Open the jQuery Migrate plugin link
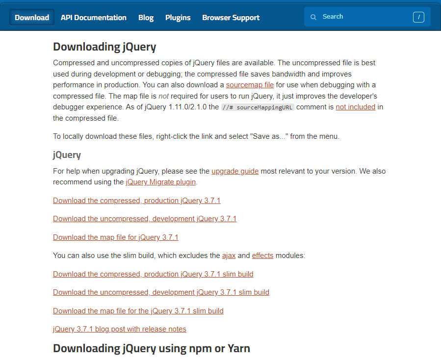Image resolution: width=441 pixels, height=359 pixels. click(160, 182)
